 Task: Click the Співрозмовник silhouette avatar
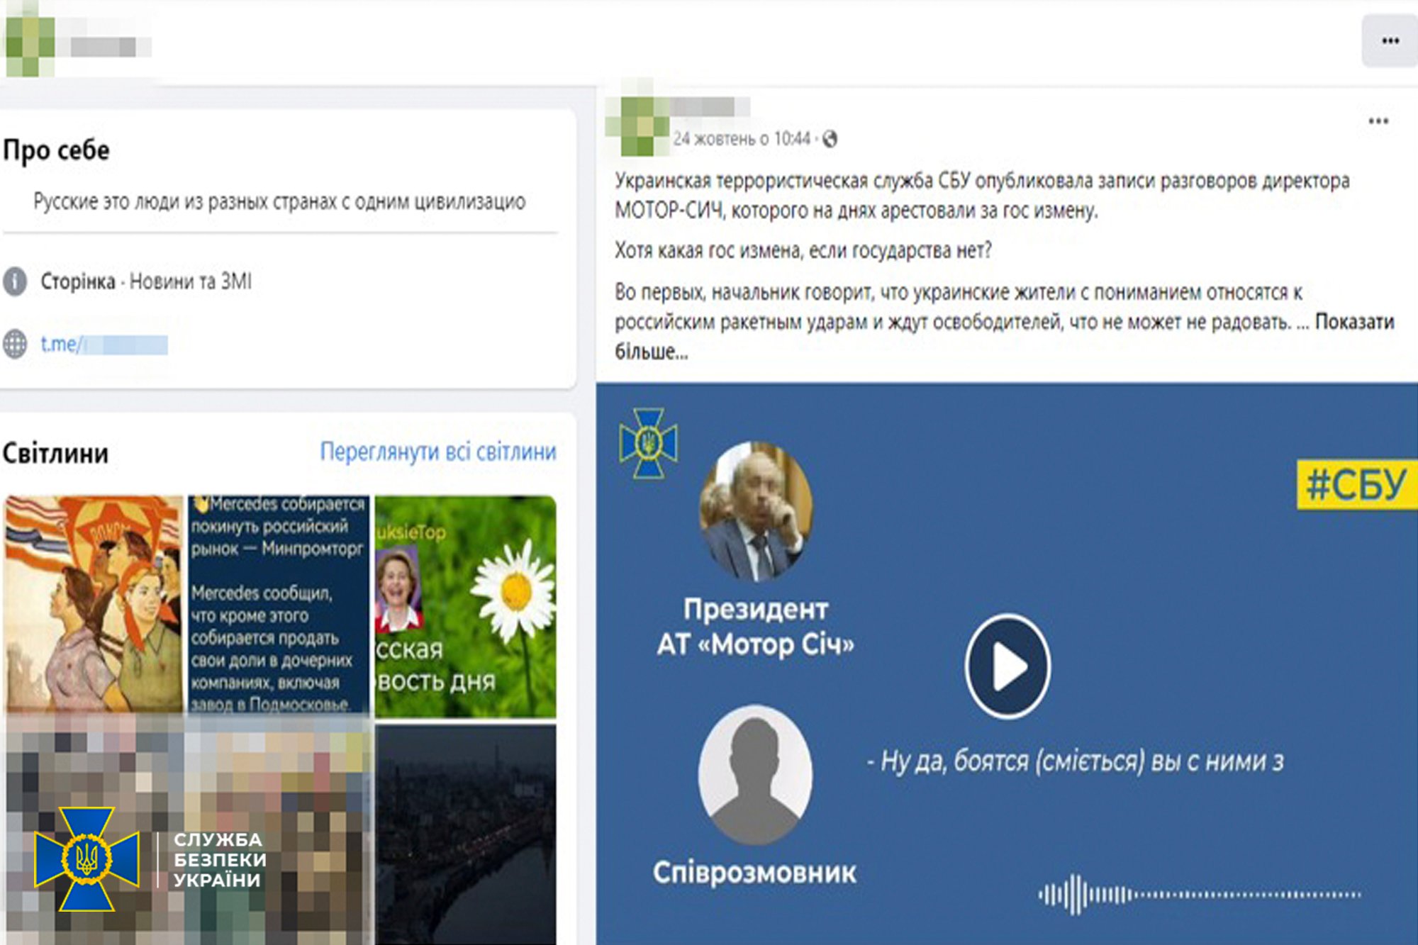pyautogui.click(x=756, y=776)
